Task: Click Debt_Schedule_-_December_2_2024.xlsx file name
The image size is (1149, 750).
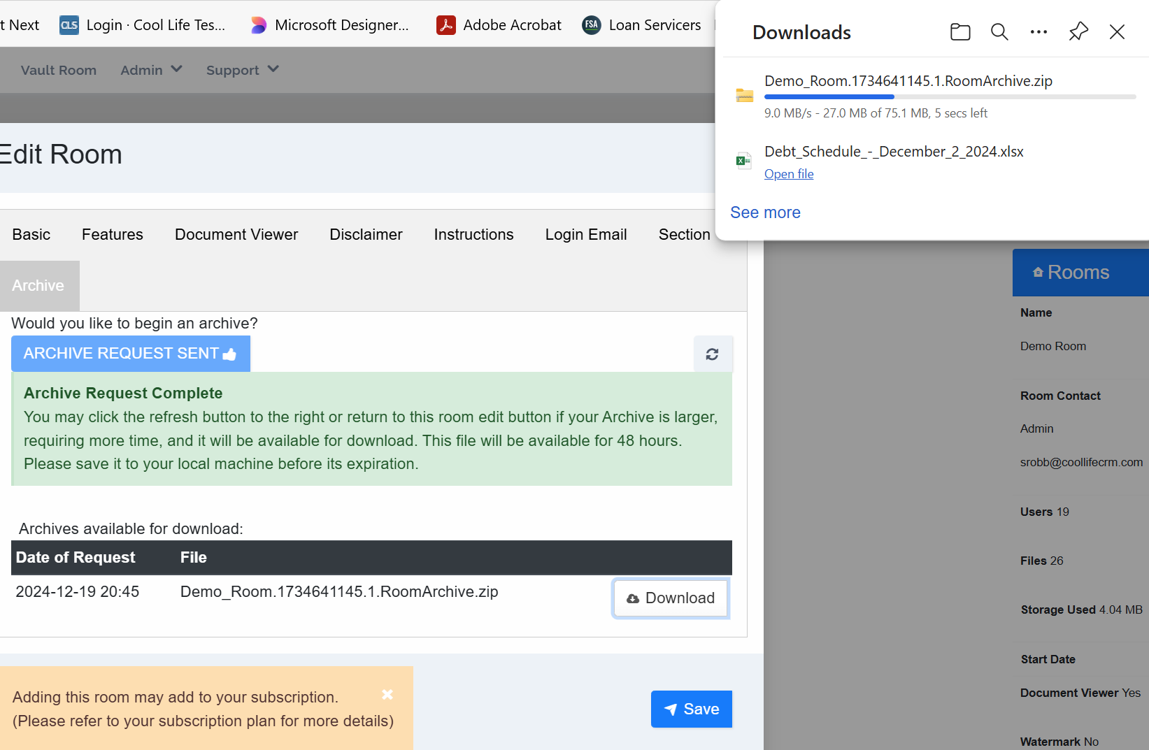Action: [894, 152]
